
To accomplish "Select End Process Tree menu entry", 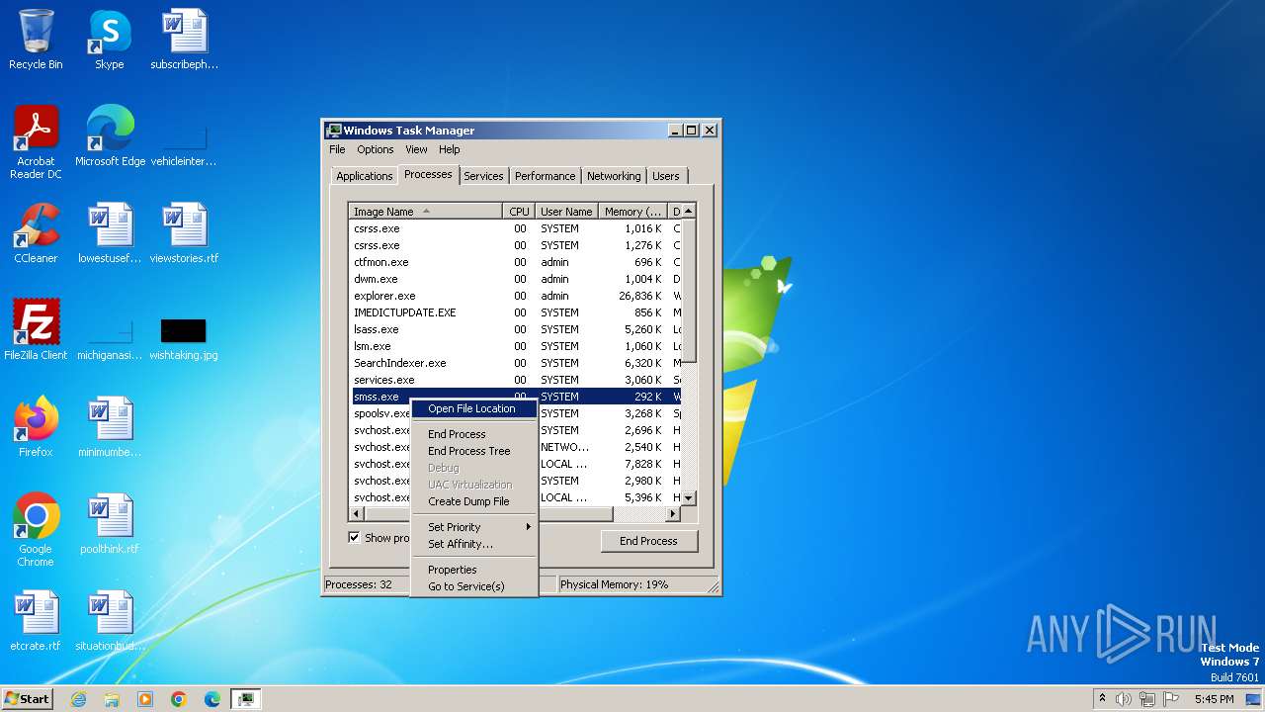I will point(472,451).
